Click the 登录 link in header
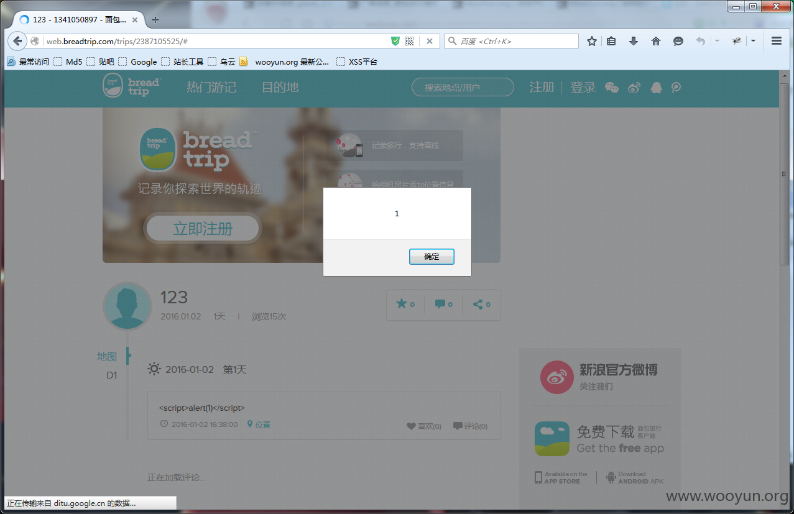The height and width of the screenshot is (514, 794). click(x=583, y=87)
